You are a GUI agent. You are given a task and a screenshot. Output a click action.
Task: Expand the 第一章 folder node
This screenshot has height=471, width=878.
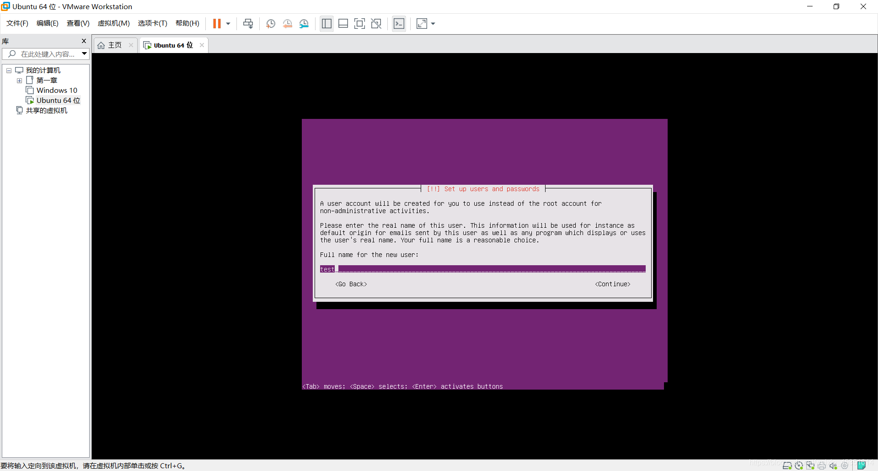tap(19, 80)
